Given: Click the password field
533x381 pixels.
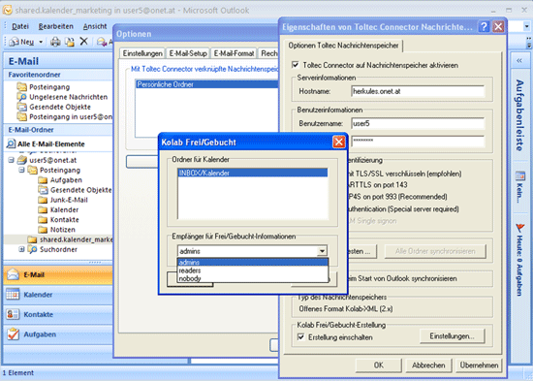Looking at the screenshot, I should click(418, 141).
